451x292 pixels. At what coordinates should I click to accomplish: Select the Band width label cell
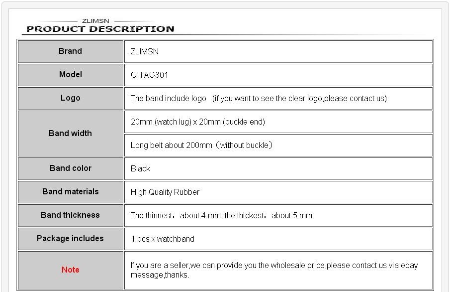tap(71, 134)
